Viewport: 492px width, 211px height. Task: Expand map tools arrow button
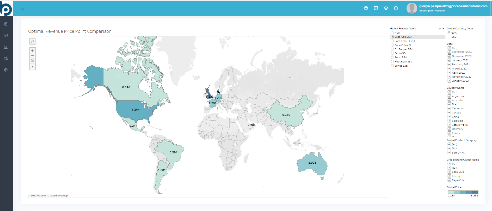pos(32,67)
